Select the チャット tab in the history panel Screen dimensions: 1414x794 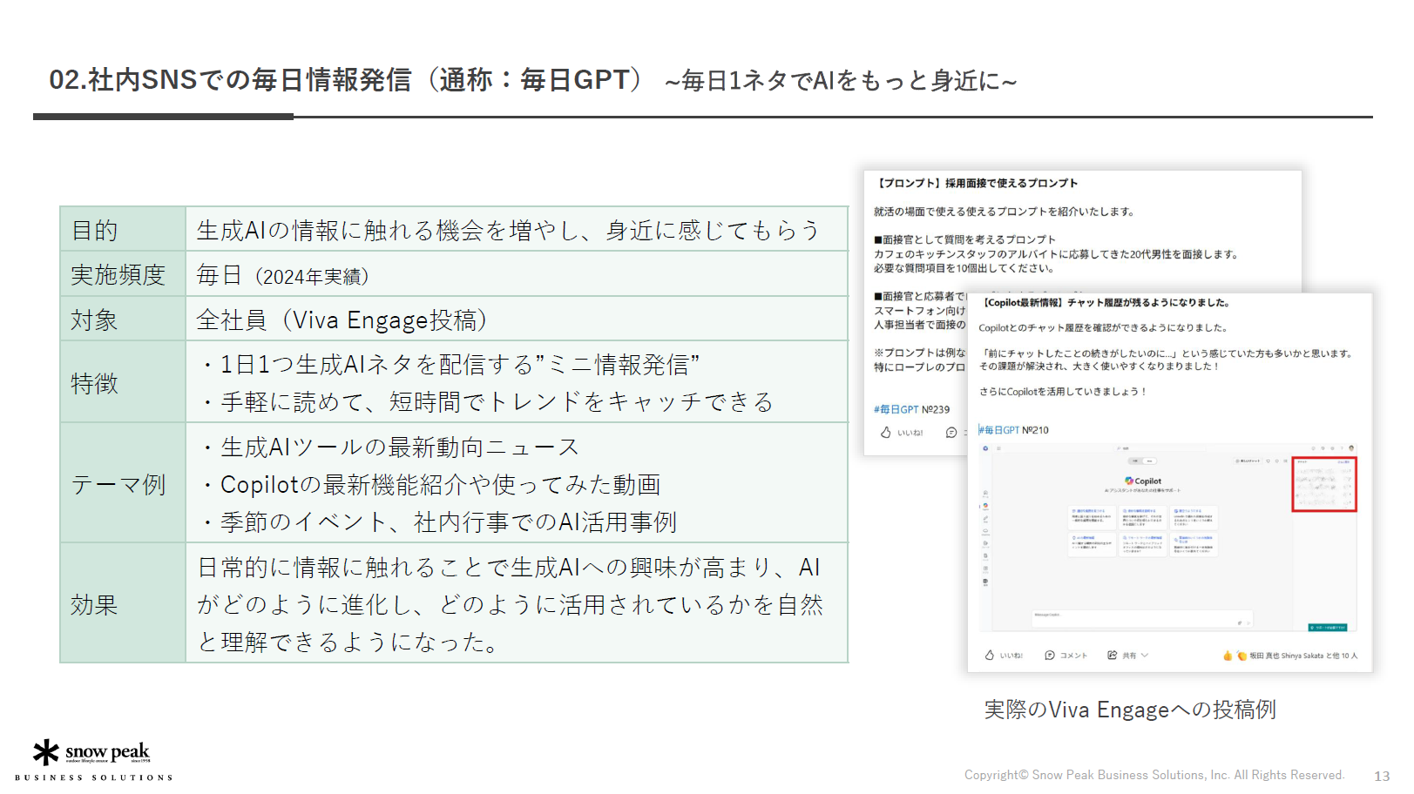click(1303, 461)
